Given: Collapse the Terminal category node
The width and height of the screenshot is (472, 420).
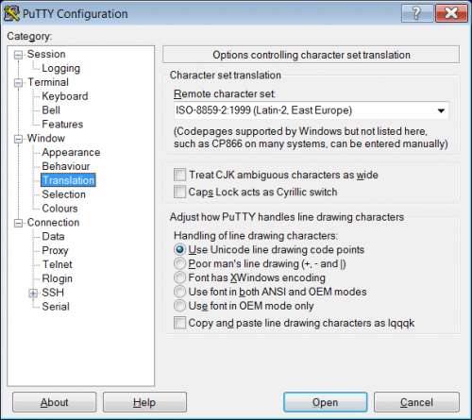Looking at the screenshot, I should (18, 83).
